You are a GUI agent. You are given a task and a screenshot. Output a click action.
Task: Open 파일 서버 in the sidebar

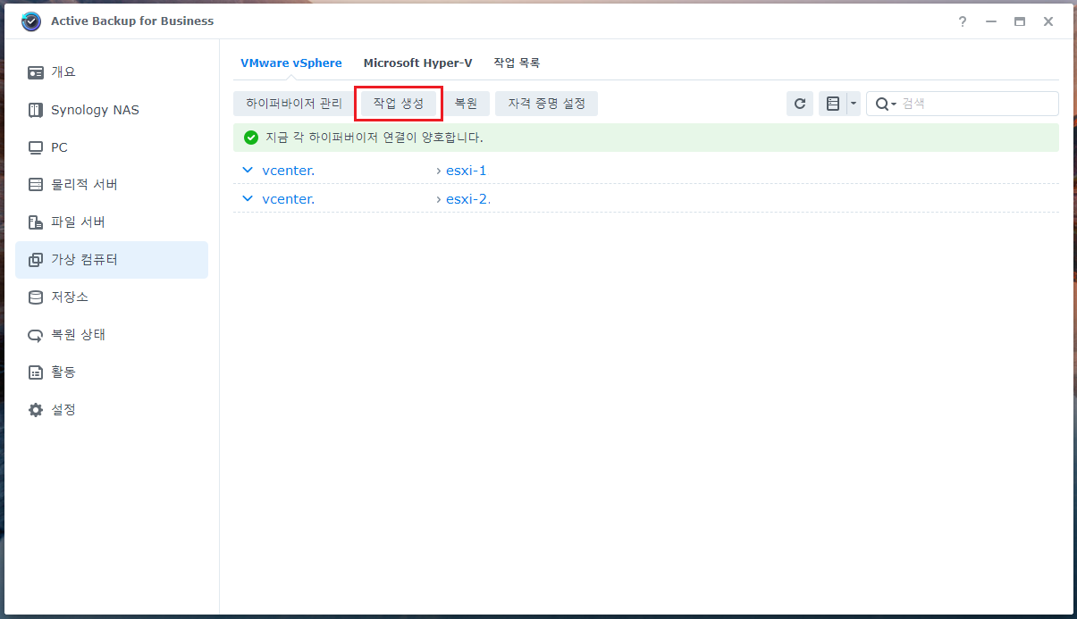point(112,222)
